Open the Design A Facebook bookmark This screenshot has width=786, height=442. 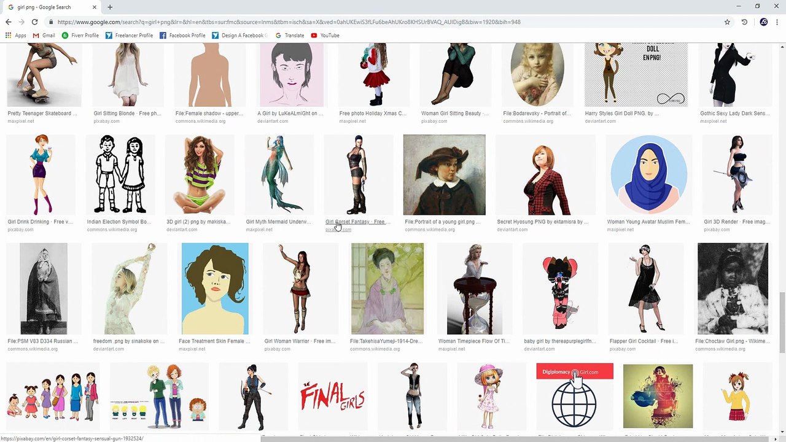[x=239, y=36]
